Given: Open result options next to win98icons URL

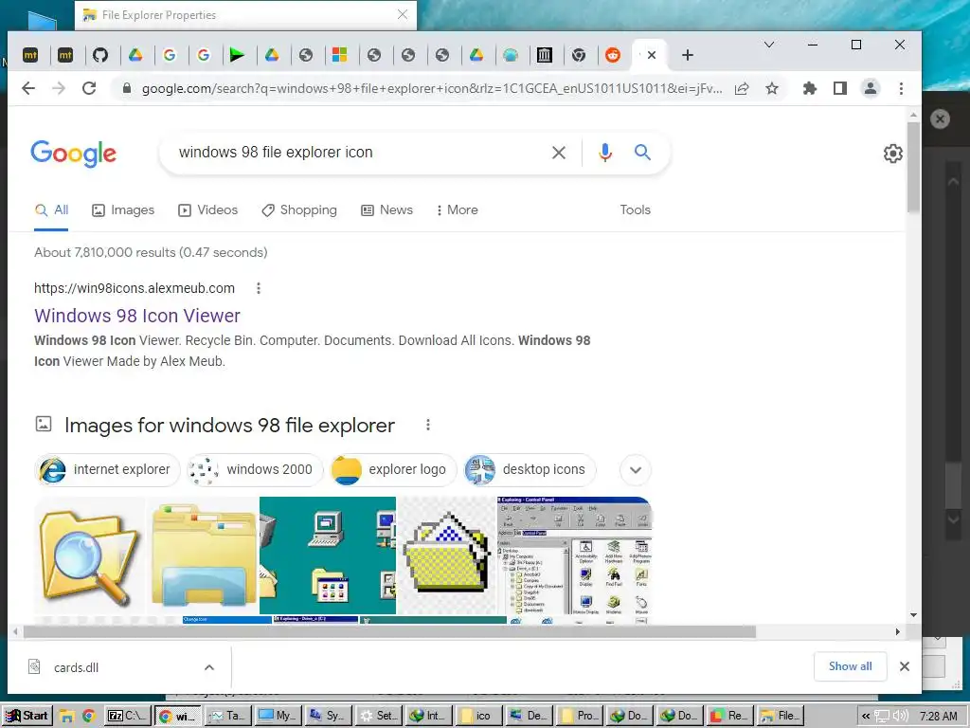Looking at the screenshot, I should click(x=259, y=288).
